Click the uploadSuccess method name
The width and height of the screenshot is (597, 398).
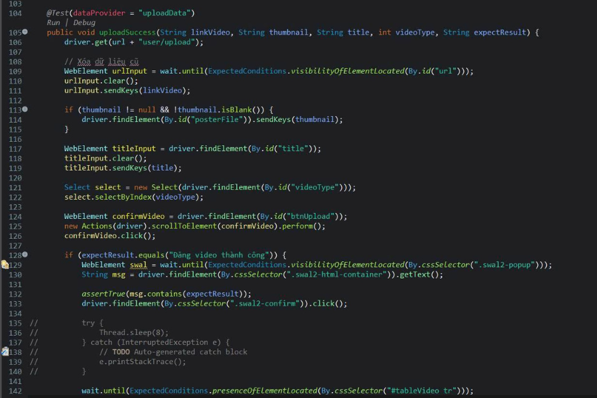127,33
